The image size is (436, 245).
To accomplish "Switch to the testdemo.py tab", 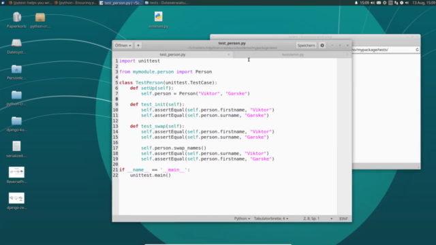I will [x=293, y=54].
